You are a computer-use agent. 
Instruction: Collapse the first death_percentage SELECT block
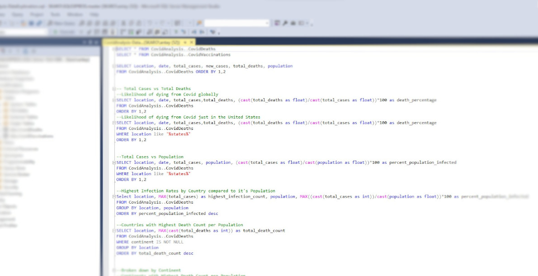(114, 100)
